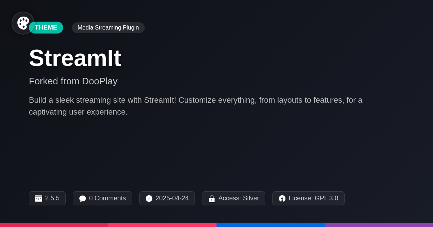
Task: Click the palette theme icon
Action: point(23,23)
